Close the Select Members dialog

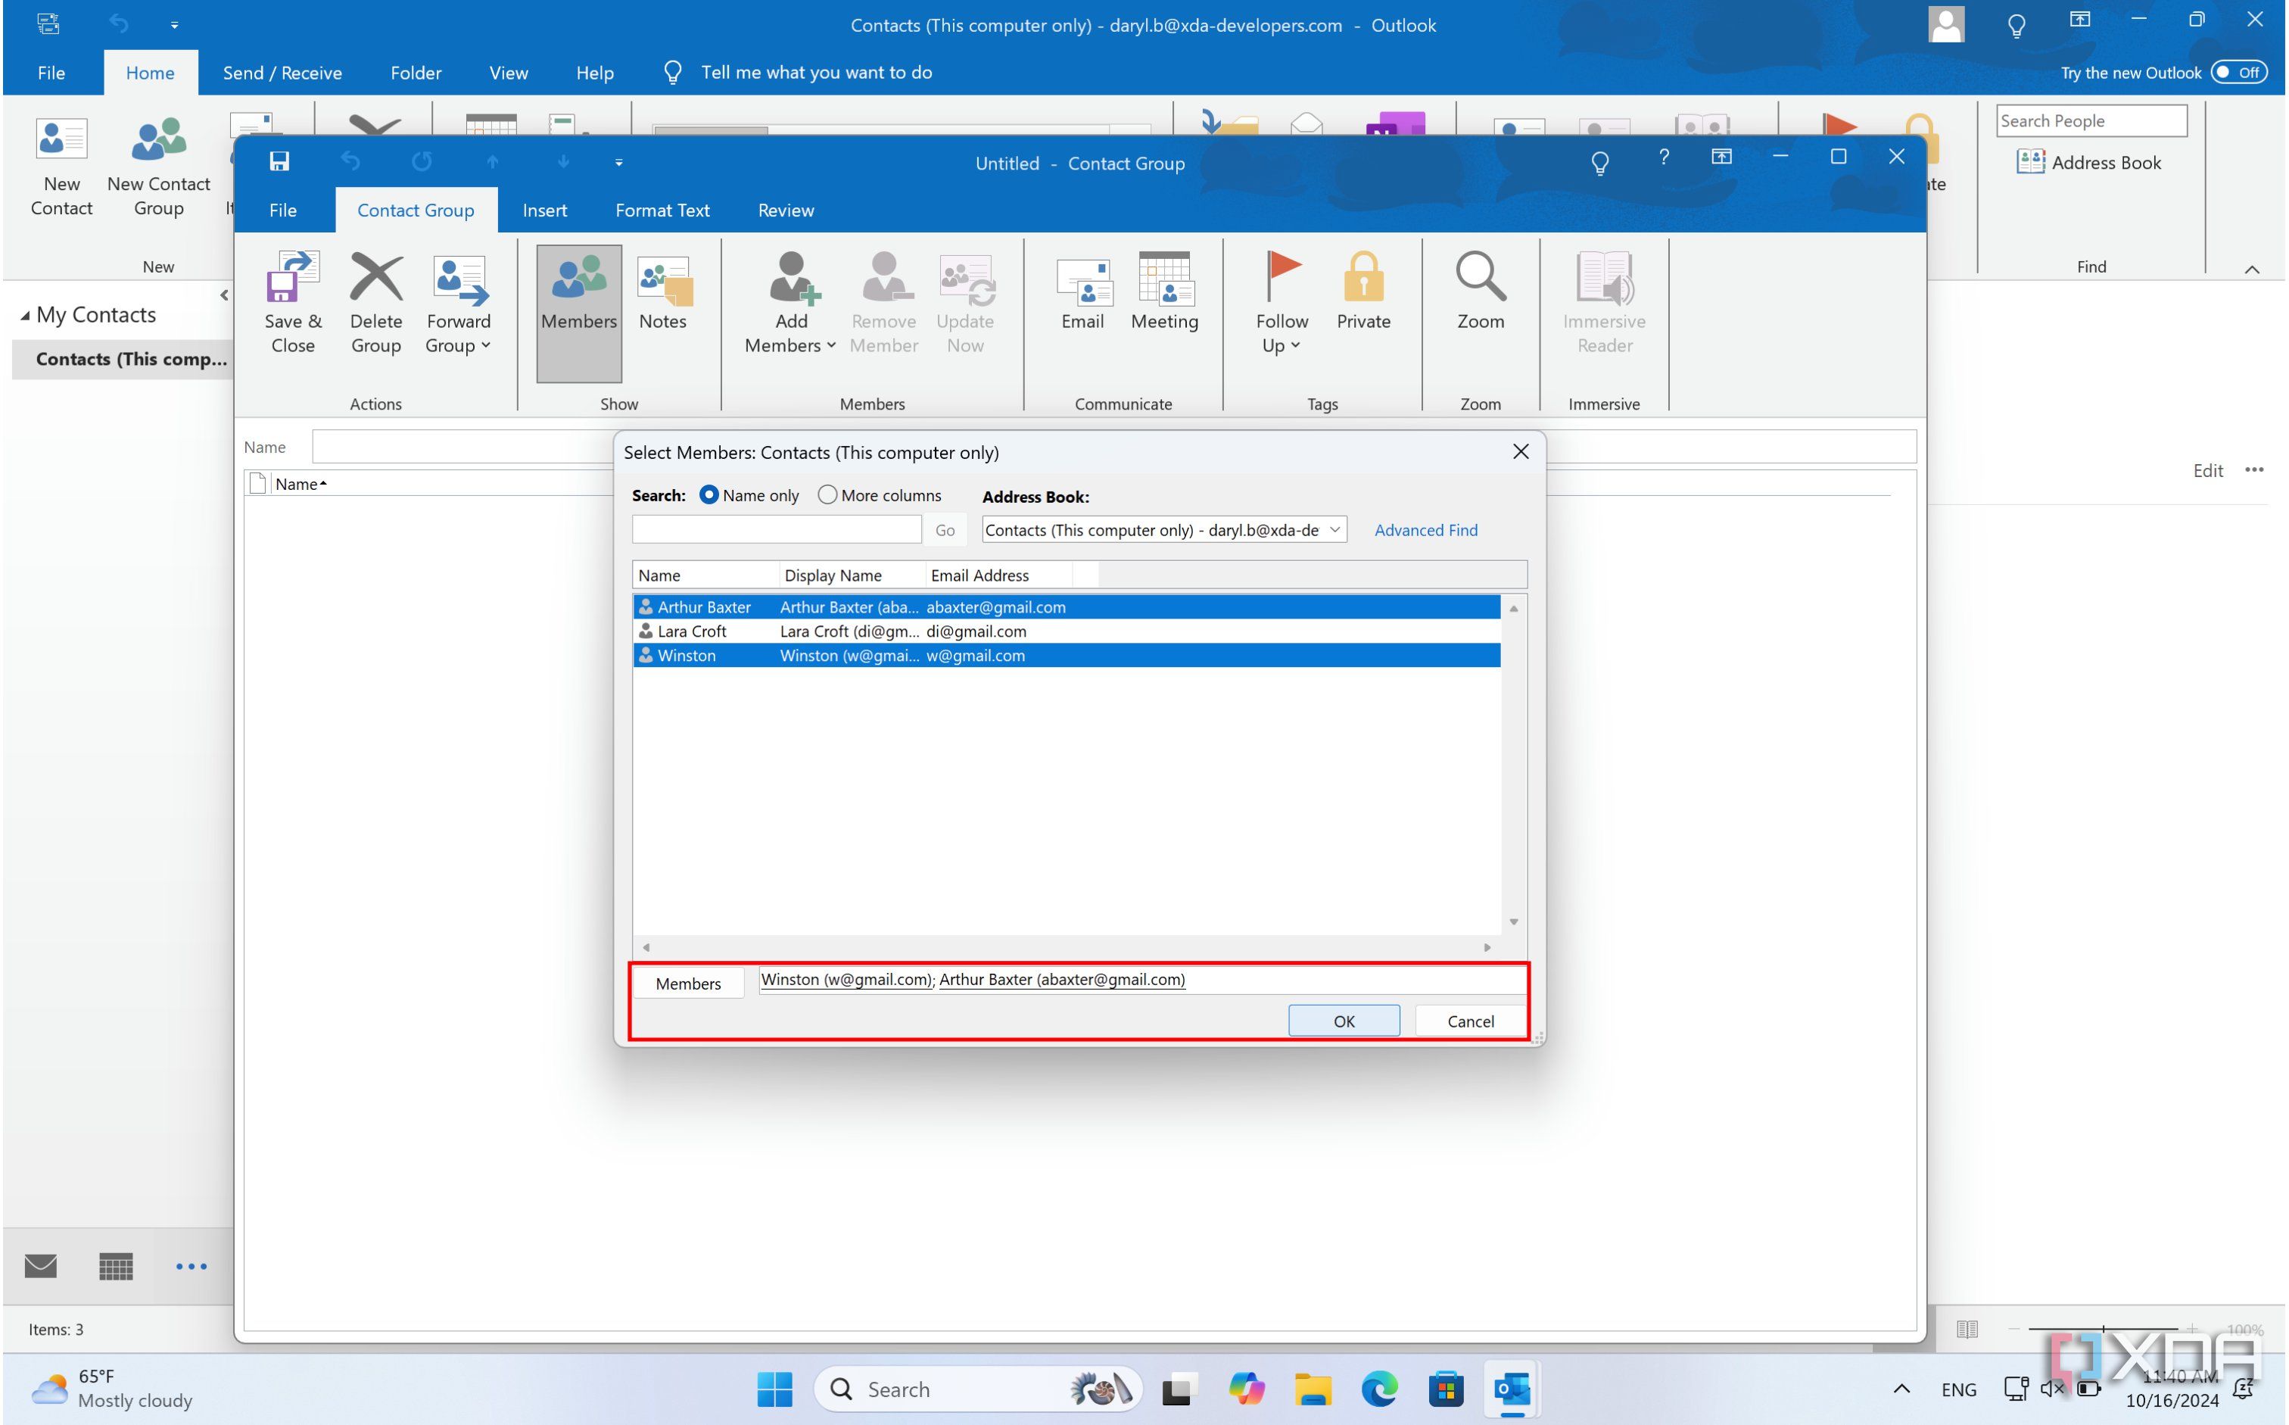click(x=1521, y=451)
